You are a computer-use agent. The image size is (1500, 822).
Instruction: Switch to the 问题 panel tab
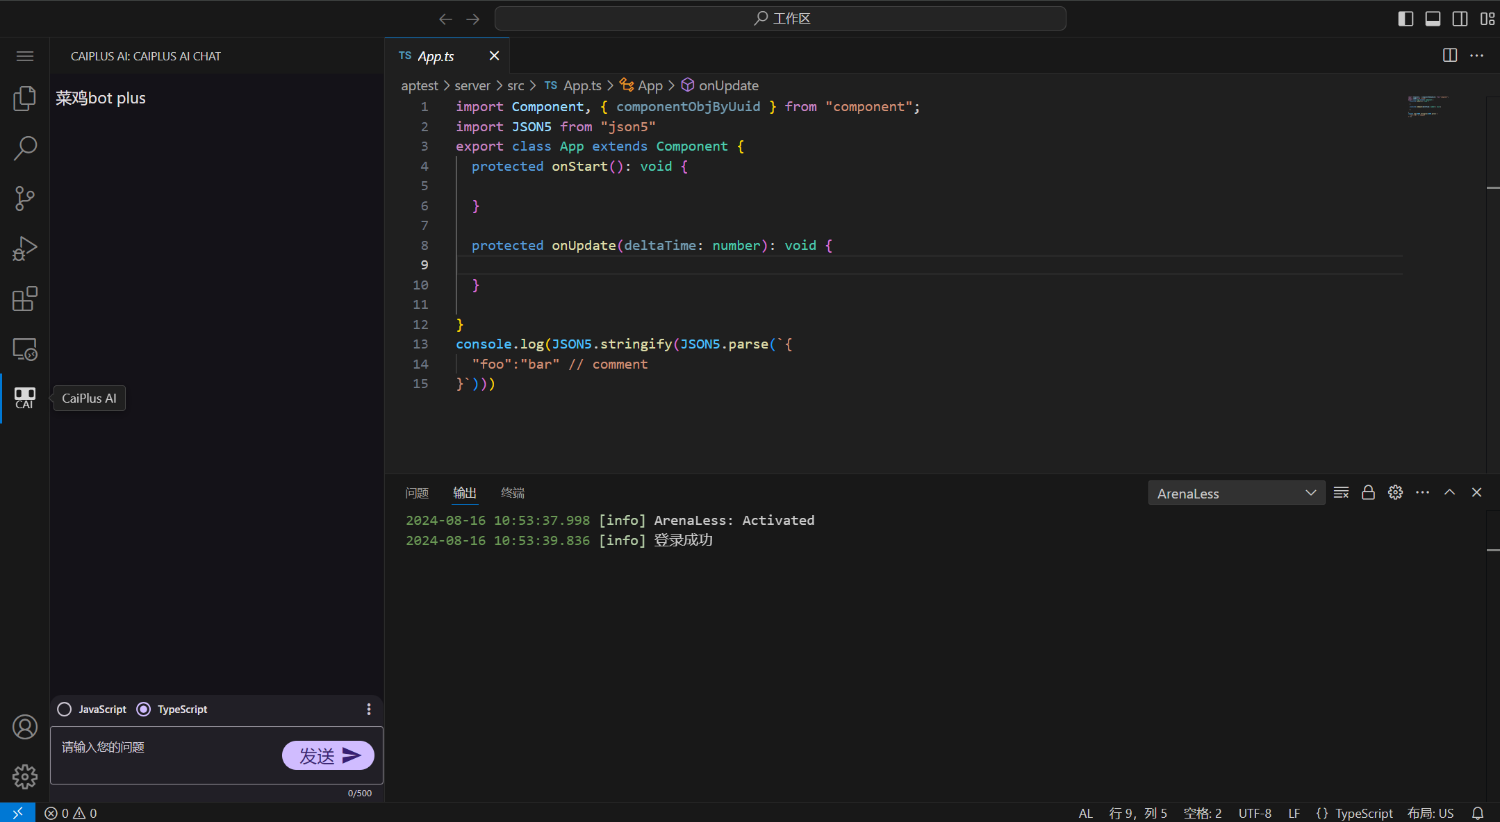[417, 493]
